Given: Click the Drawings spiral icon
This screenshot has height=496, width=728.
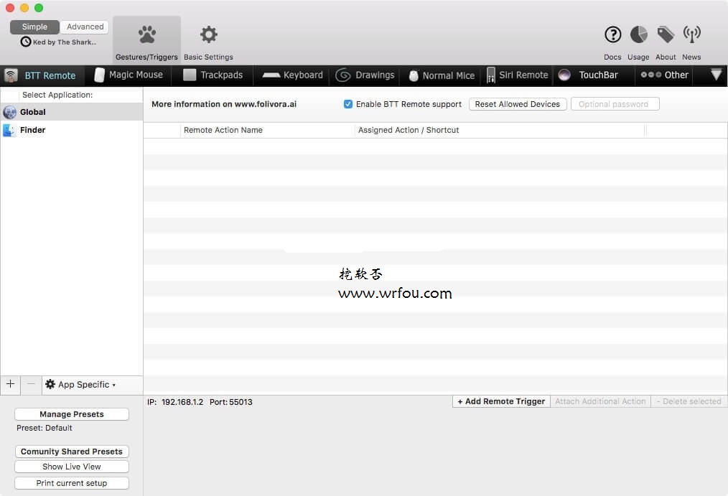Looking at the screenshot, I should click(x=342, y=75).
